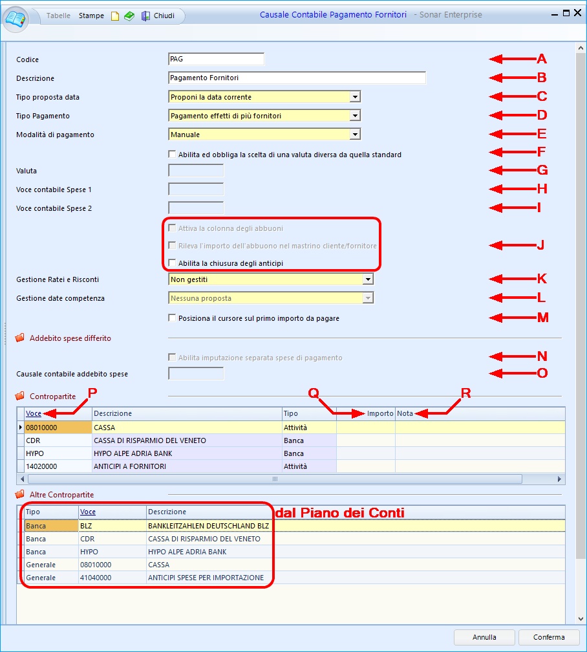The height and width of the screenshot is (652, 587).
Task: Click the row indicator arrow beside 08010000
Action: (21, 428)
